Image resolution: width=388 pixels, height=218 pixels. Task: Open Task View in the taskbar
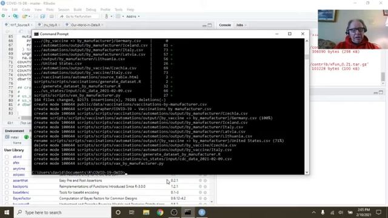pyautogui.click(x=132, y=213)
